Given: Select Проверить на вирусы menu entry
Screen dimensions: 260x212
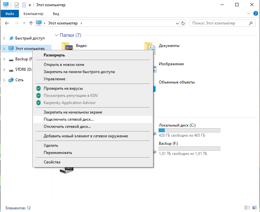Looking at the screenshot, I should pyautogui.click(x=93, y=88).
